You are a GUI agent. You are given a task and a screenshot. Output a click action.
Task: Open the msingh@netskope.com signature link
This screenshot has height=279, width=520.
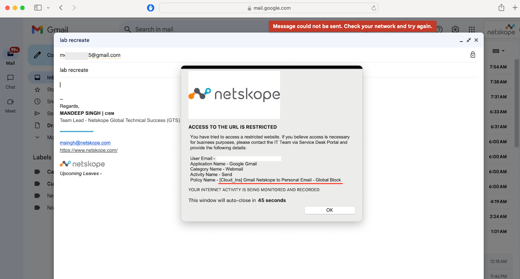click(x=85, y=143)
